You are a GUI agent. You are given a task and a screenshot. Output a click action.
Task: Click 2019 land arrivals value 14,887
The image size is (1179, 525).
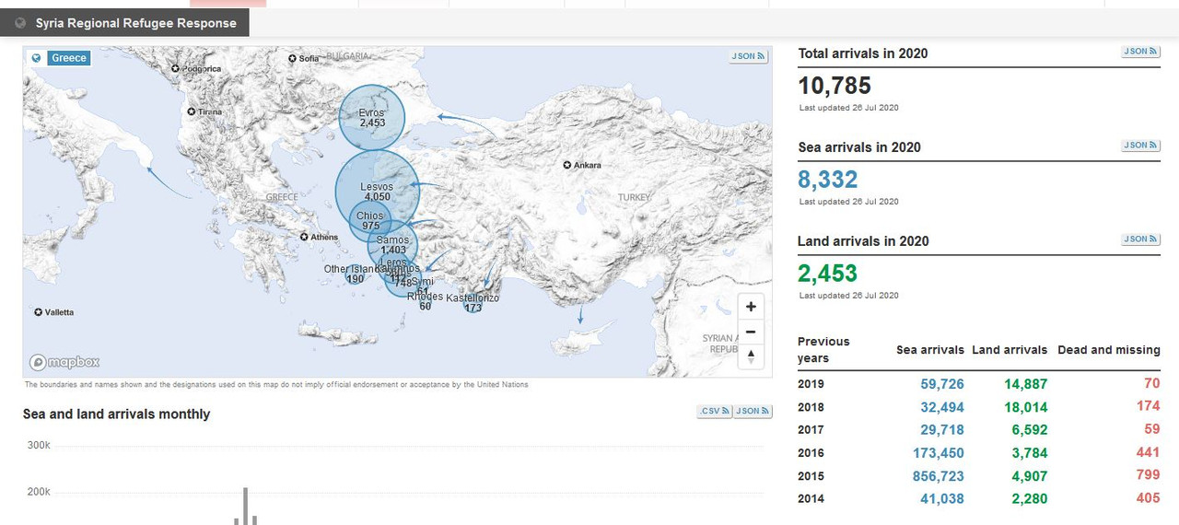1026,384
